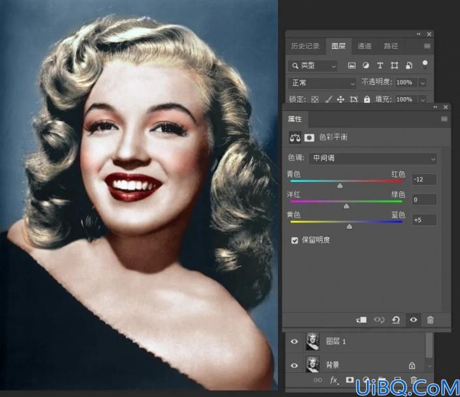
Task: Expand the 不透明度 opacity dropdown arrow
Action: [422, 83]
